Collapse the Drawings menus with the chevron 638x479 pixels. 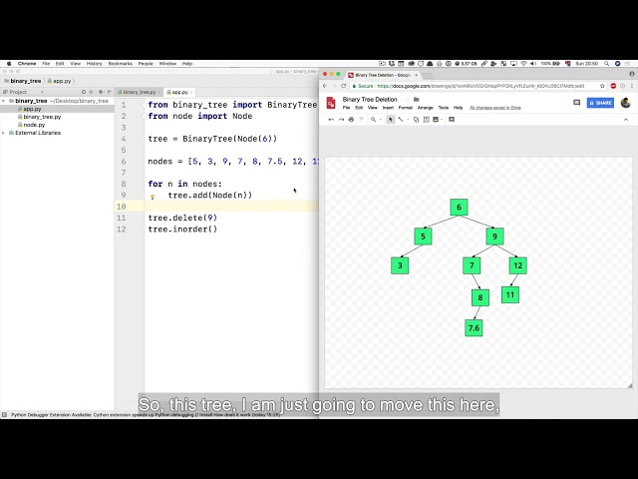click(626, 120)
